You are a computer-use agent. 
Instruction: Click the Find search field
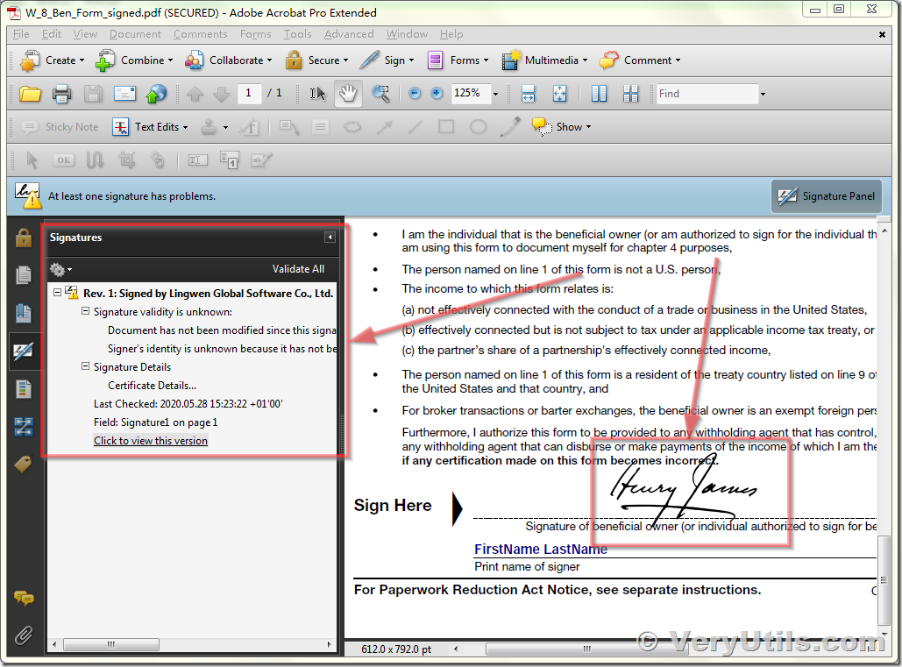tap(707, 94)
